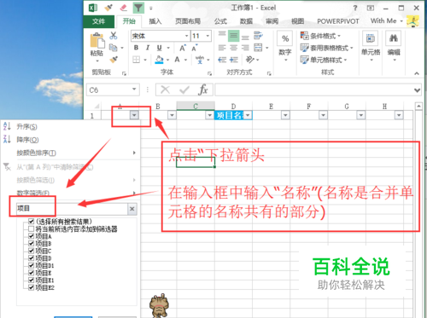Switch to the 开始 Home tab
The height and width of the screenshot is (318, 427).
tap(129, 21)
